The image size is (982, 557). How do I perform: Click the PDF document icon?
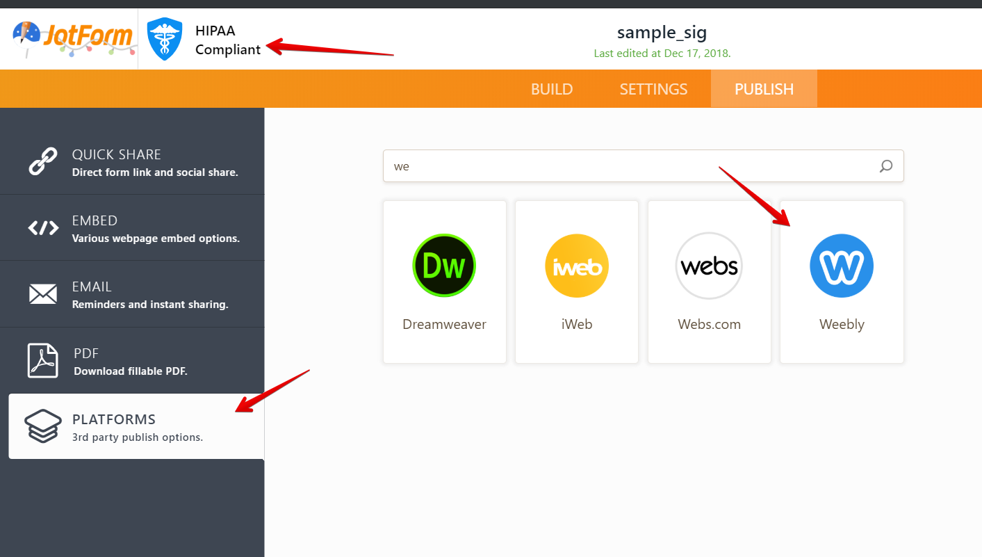[x=43, y=360]
